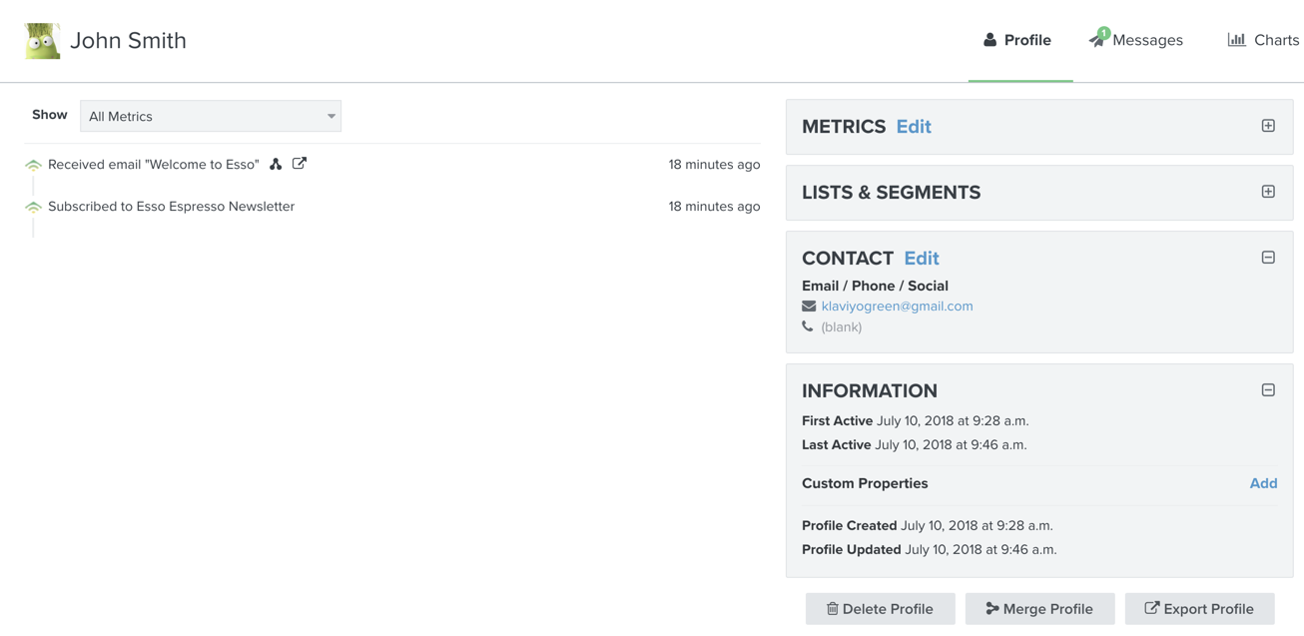Expand the Lists & Segments panel
1304x636 pixels.
(1268, 192)
